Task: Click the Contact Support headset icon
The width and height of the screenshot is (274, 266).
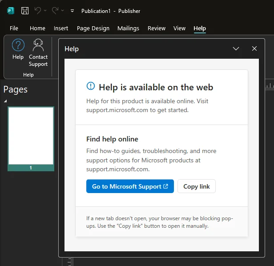Action: coord(38,52)
